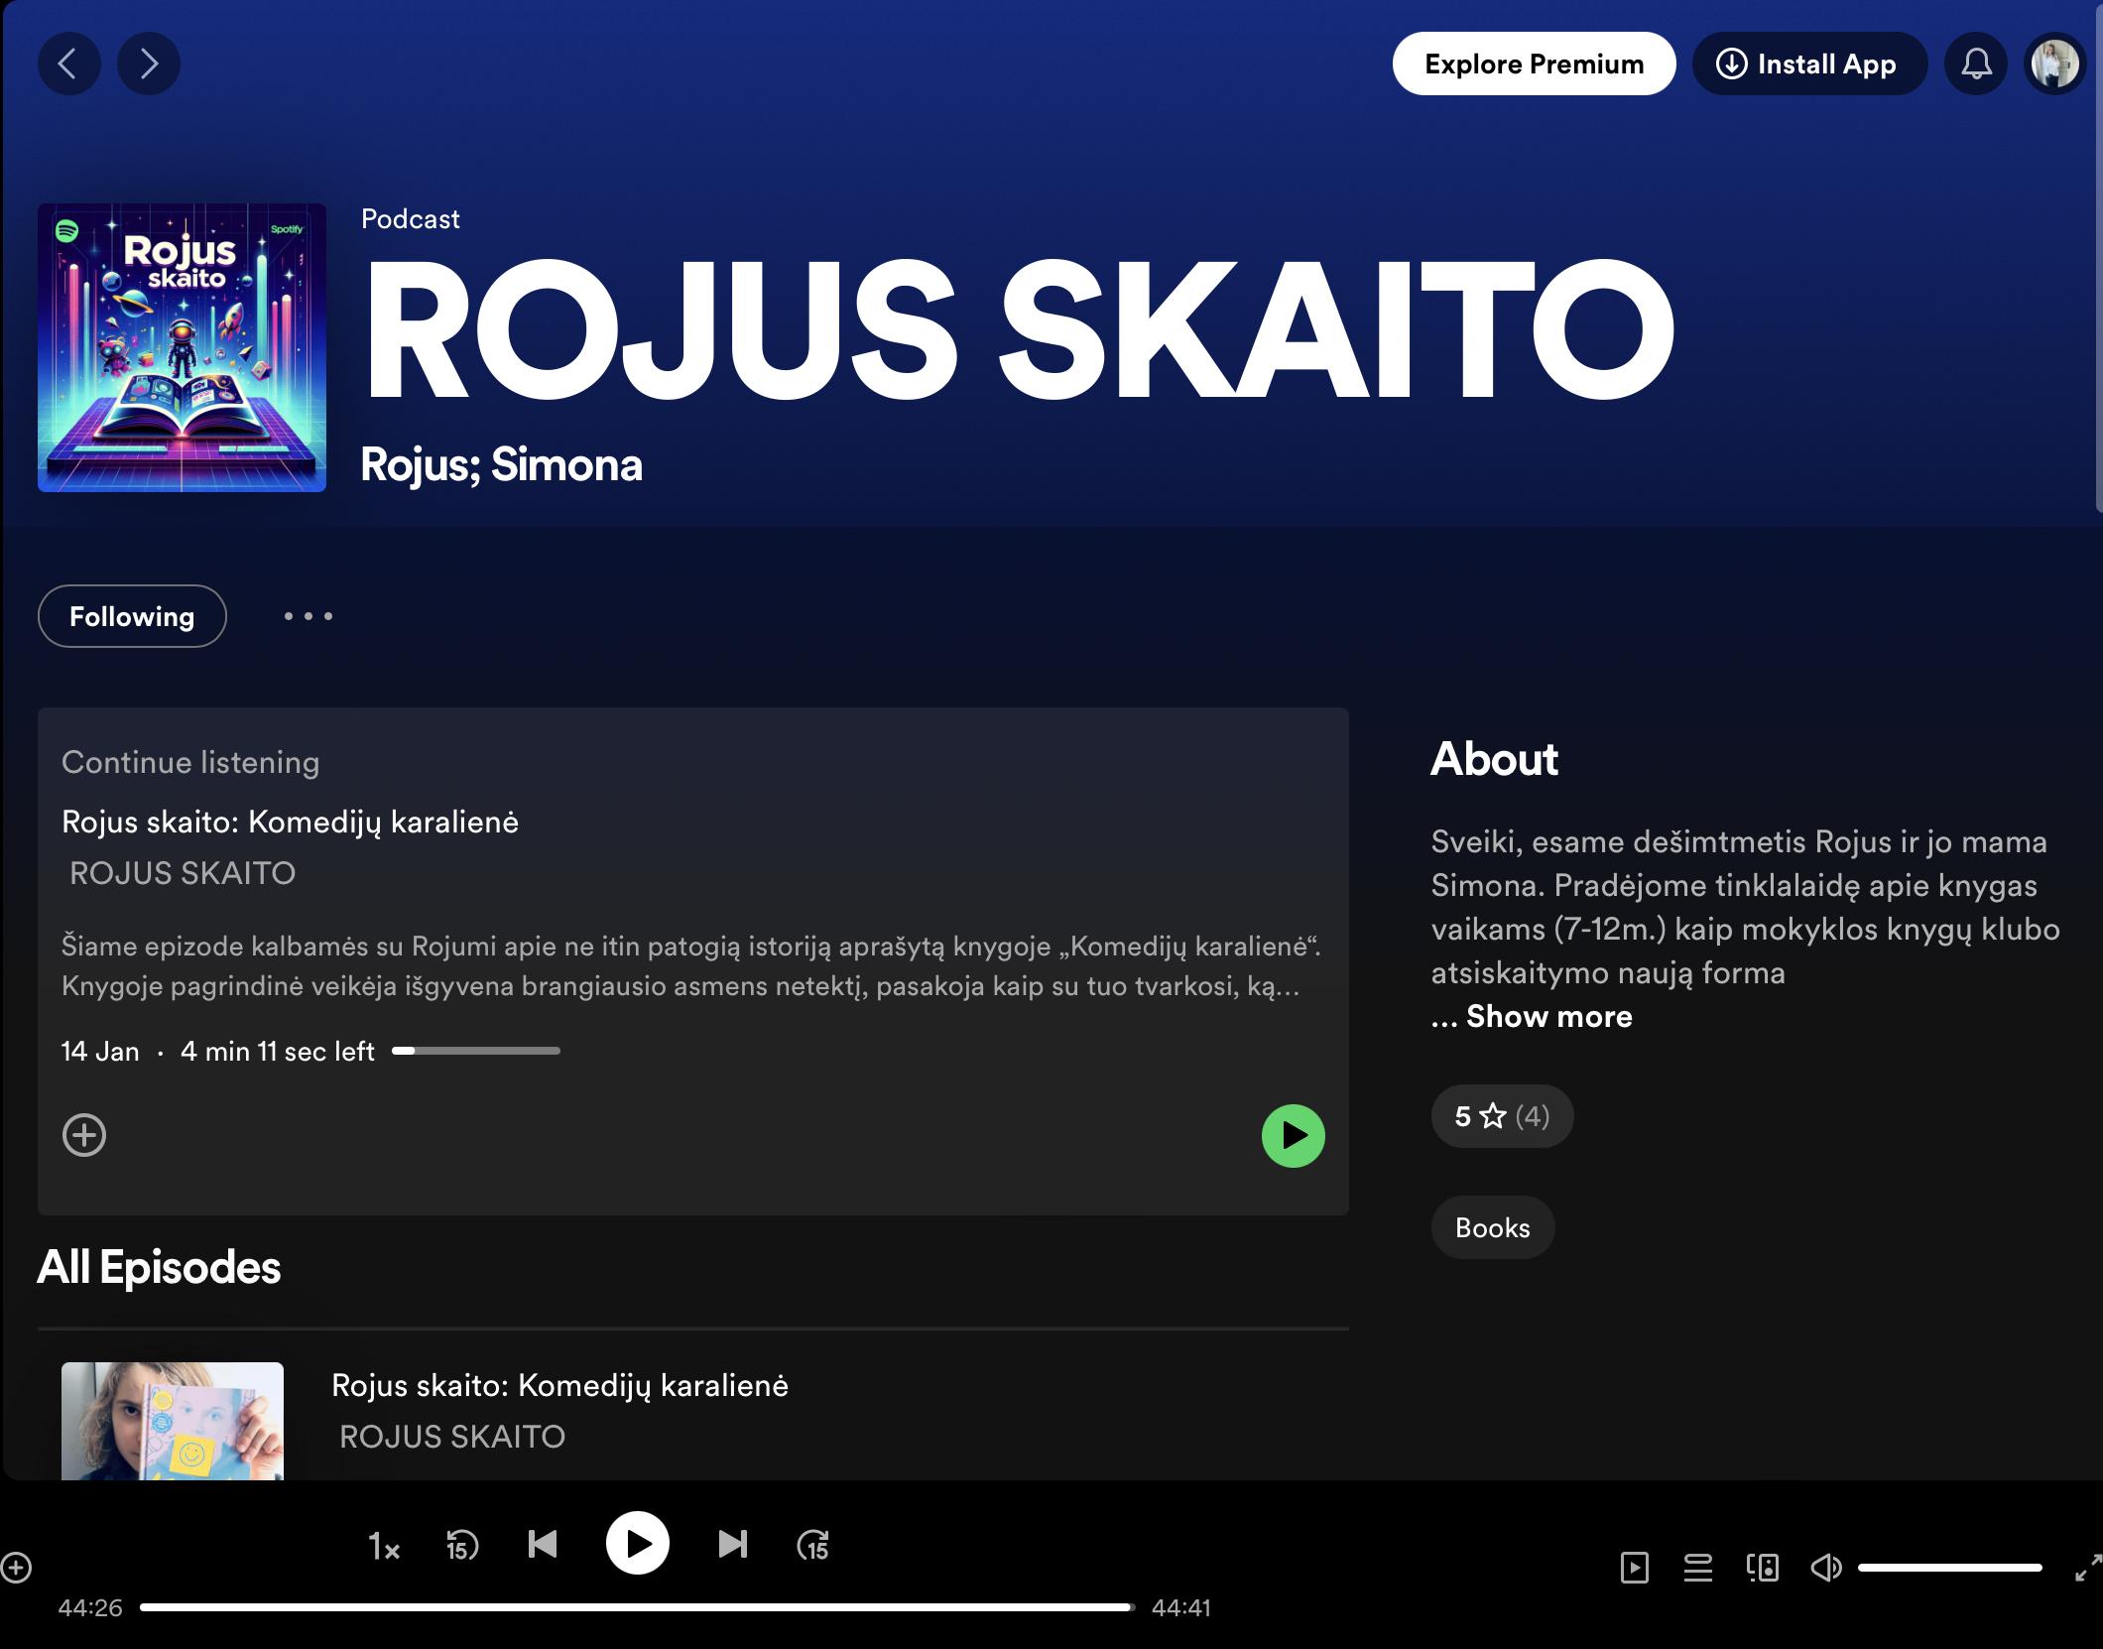Image resolution: width=2103 pixels, height=1649 pixels.
Task: Open the three-dot more options menu
Action: tap(309, 616)
